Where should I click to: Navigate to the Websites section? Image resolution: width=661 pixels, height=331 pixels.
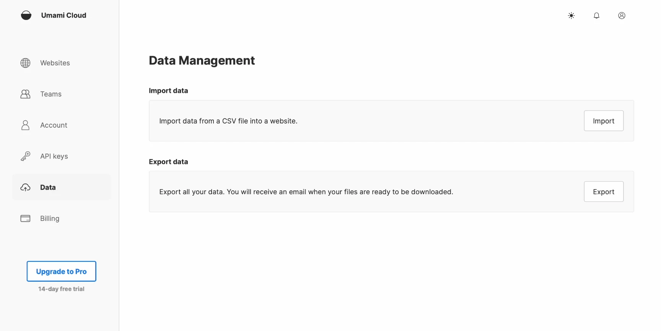click(55, 63)
